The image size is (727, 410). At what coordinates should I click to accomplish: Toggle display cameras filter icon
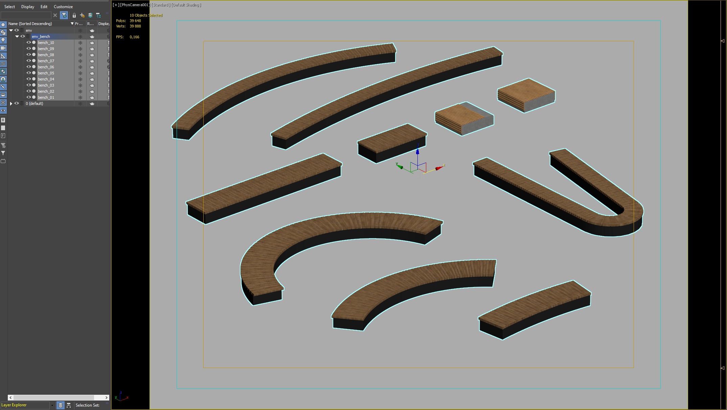[3, 48]
